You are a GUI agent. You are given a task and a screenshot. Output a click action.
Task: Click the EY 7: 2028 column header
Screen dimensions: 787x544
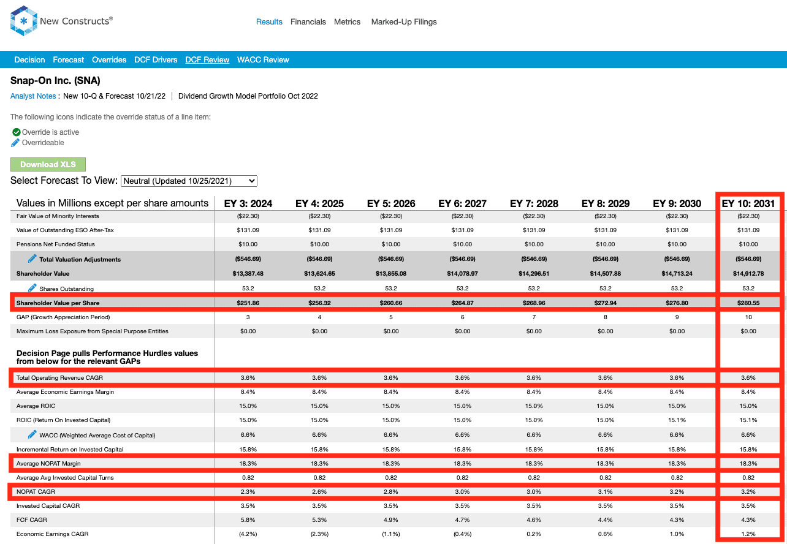point(534,203)
